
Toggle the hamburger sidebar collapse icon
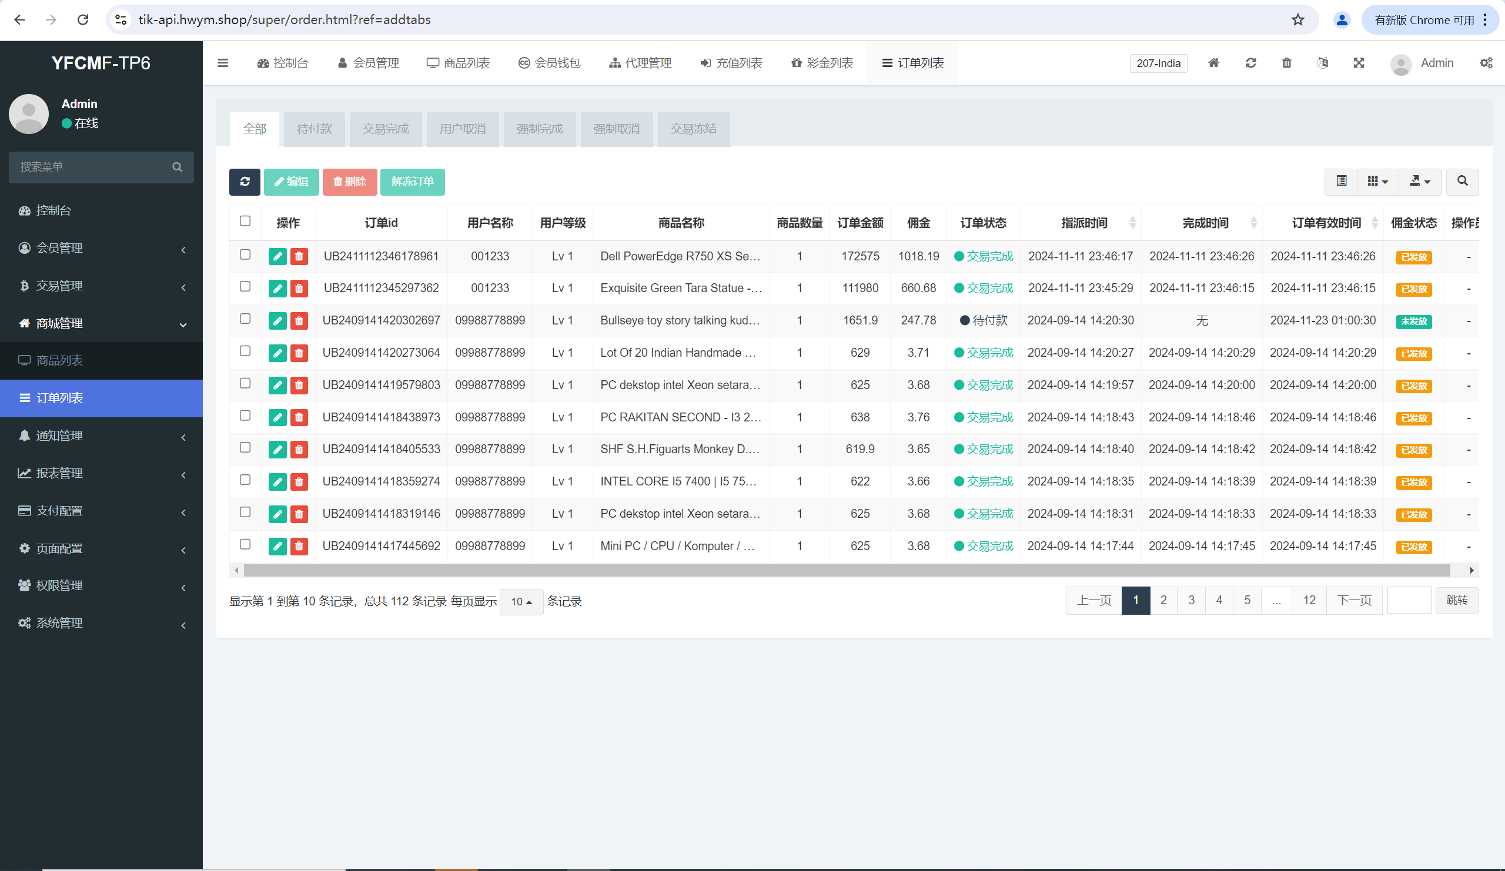click(x=223, y=63)
